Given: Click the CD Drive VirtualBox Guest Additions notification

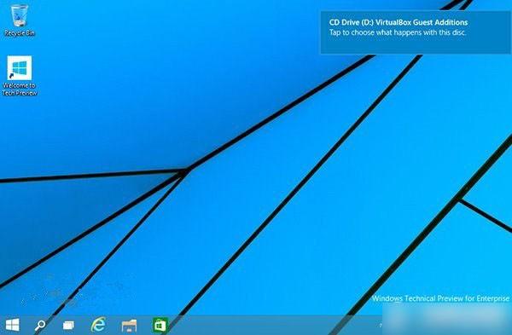Looking at the screenshot, I should 416,32.
